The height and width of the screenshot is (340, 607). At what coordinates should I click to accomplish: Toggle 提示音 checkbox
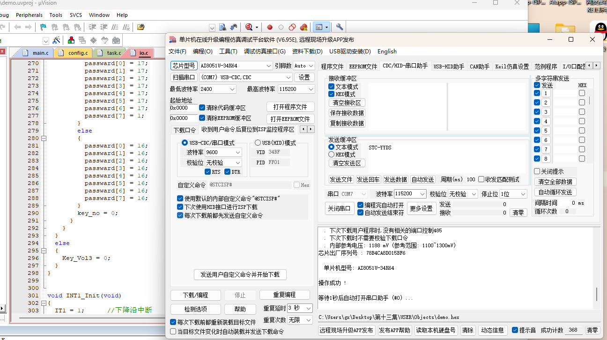(x=515, y=330)
